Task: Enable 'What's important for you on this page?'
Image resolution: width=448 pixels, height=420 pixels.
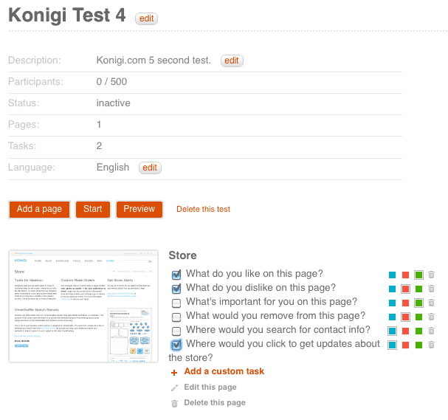Action: click(x=176, y=303)
